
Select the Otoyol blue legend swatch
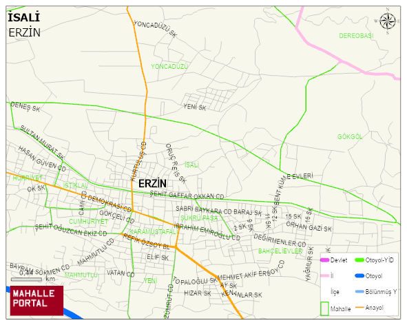pos(359,275)
